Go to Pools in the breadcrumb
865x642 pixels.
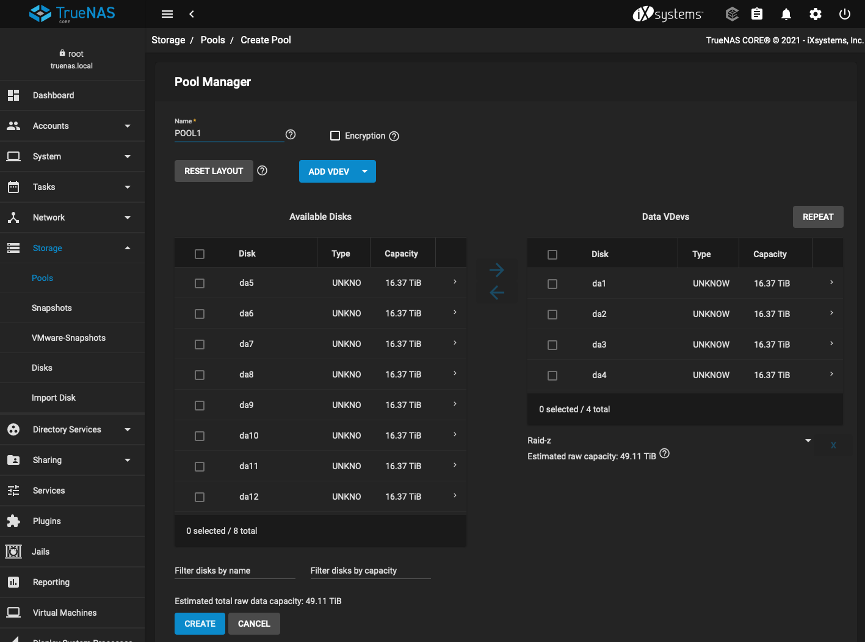tap(213, 40)
